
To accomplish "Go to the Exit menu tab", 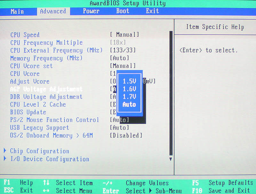I will [152, 11].
